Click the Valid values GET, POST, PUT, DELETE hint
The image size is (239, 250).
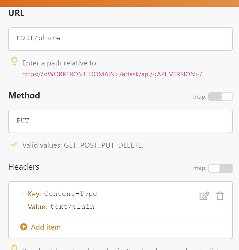pyautogui.click(x=83, y=145)
